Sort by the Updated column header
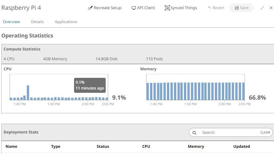Viewport: 274px width, 154px height. pyautogui.click(x=242, y=147)
